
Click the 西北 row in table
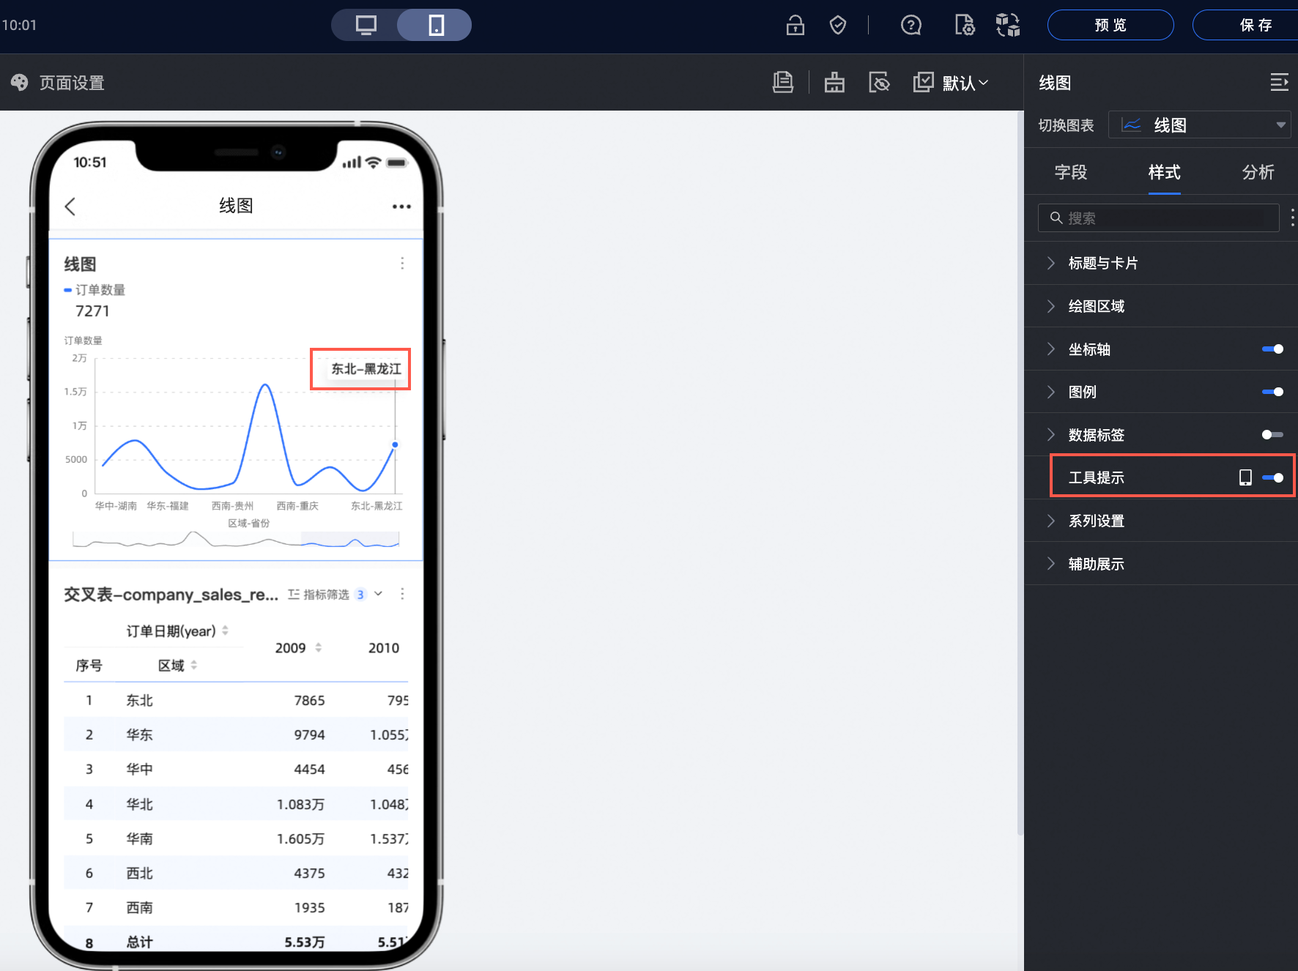[236, 873]
